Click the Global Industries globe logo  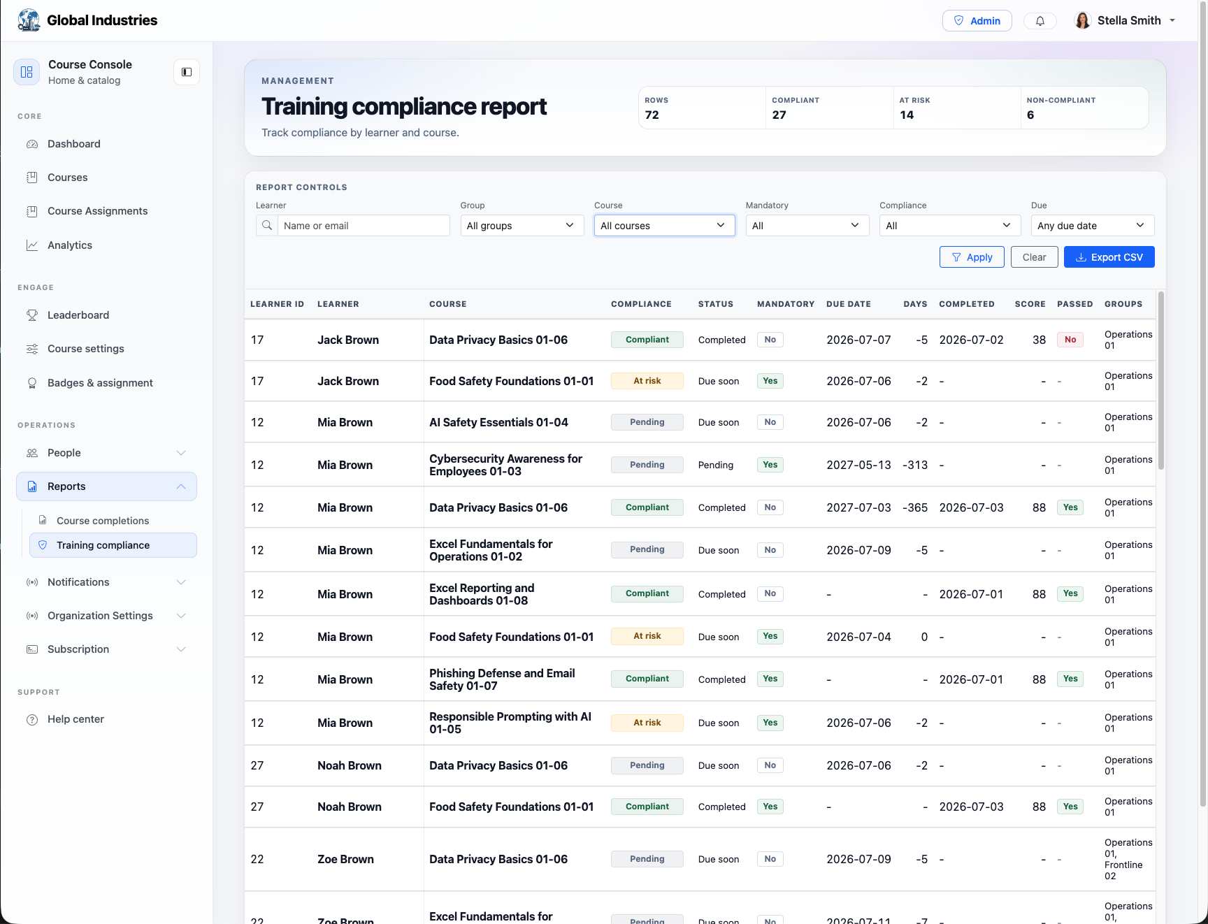pos(29,20)
